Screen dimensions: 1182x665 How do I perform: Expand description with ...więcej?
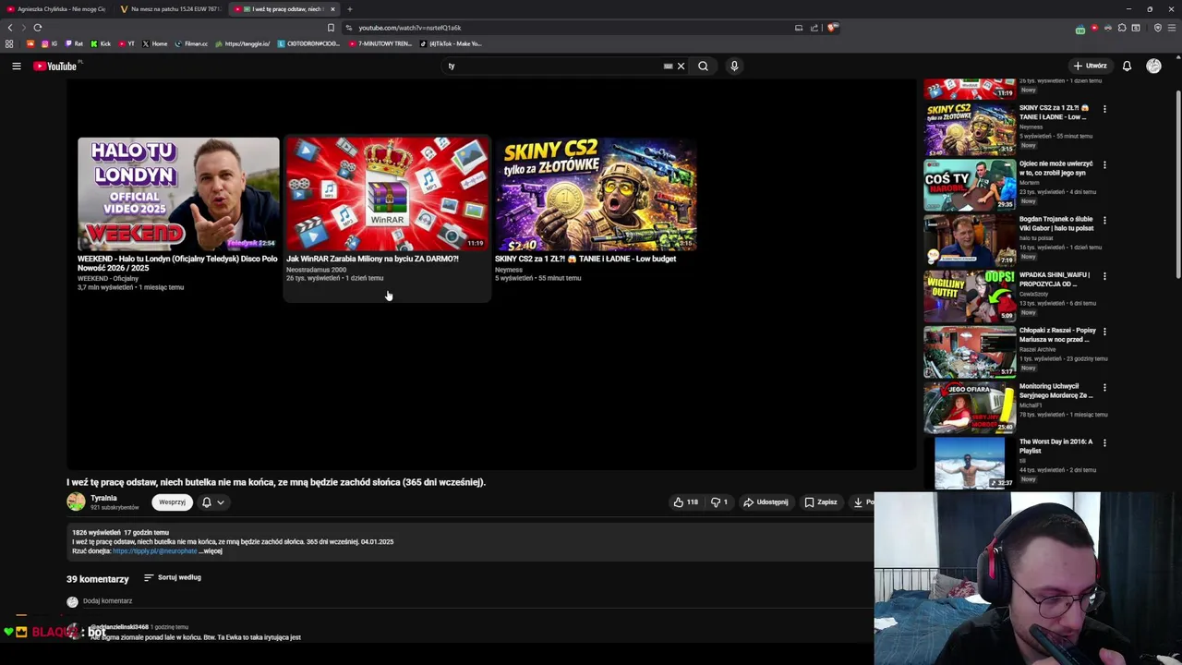point(211,551)
